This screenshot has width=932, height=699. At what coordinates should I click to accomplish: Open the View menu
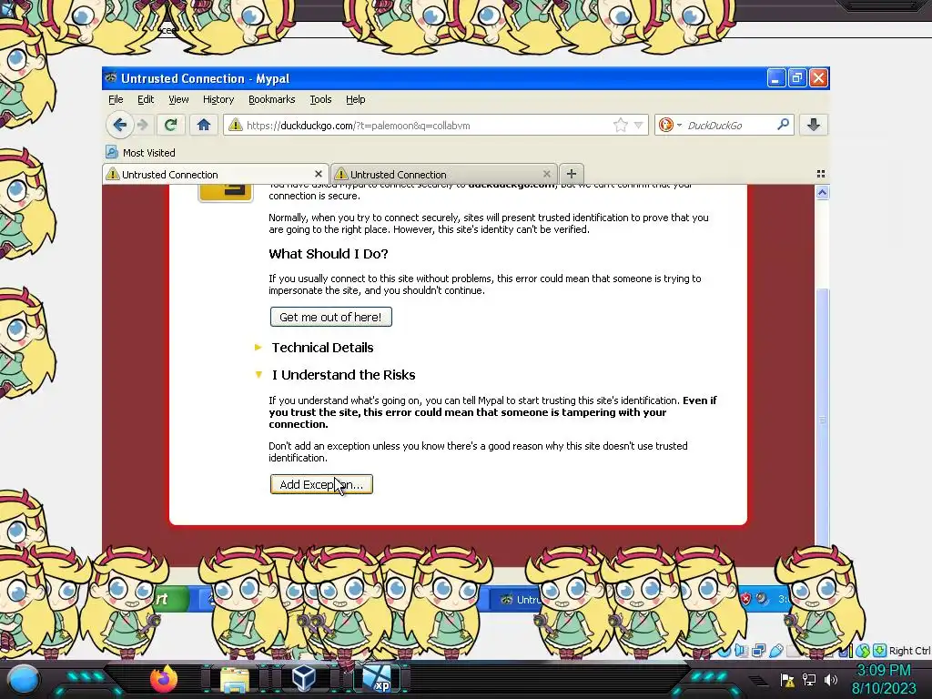[x=178, y=99]
